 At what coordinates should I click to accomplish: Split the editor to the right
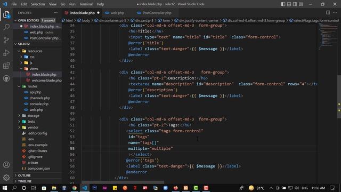coord(328,13)
